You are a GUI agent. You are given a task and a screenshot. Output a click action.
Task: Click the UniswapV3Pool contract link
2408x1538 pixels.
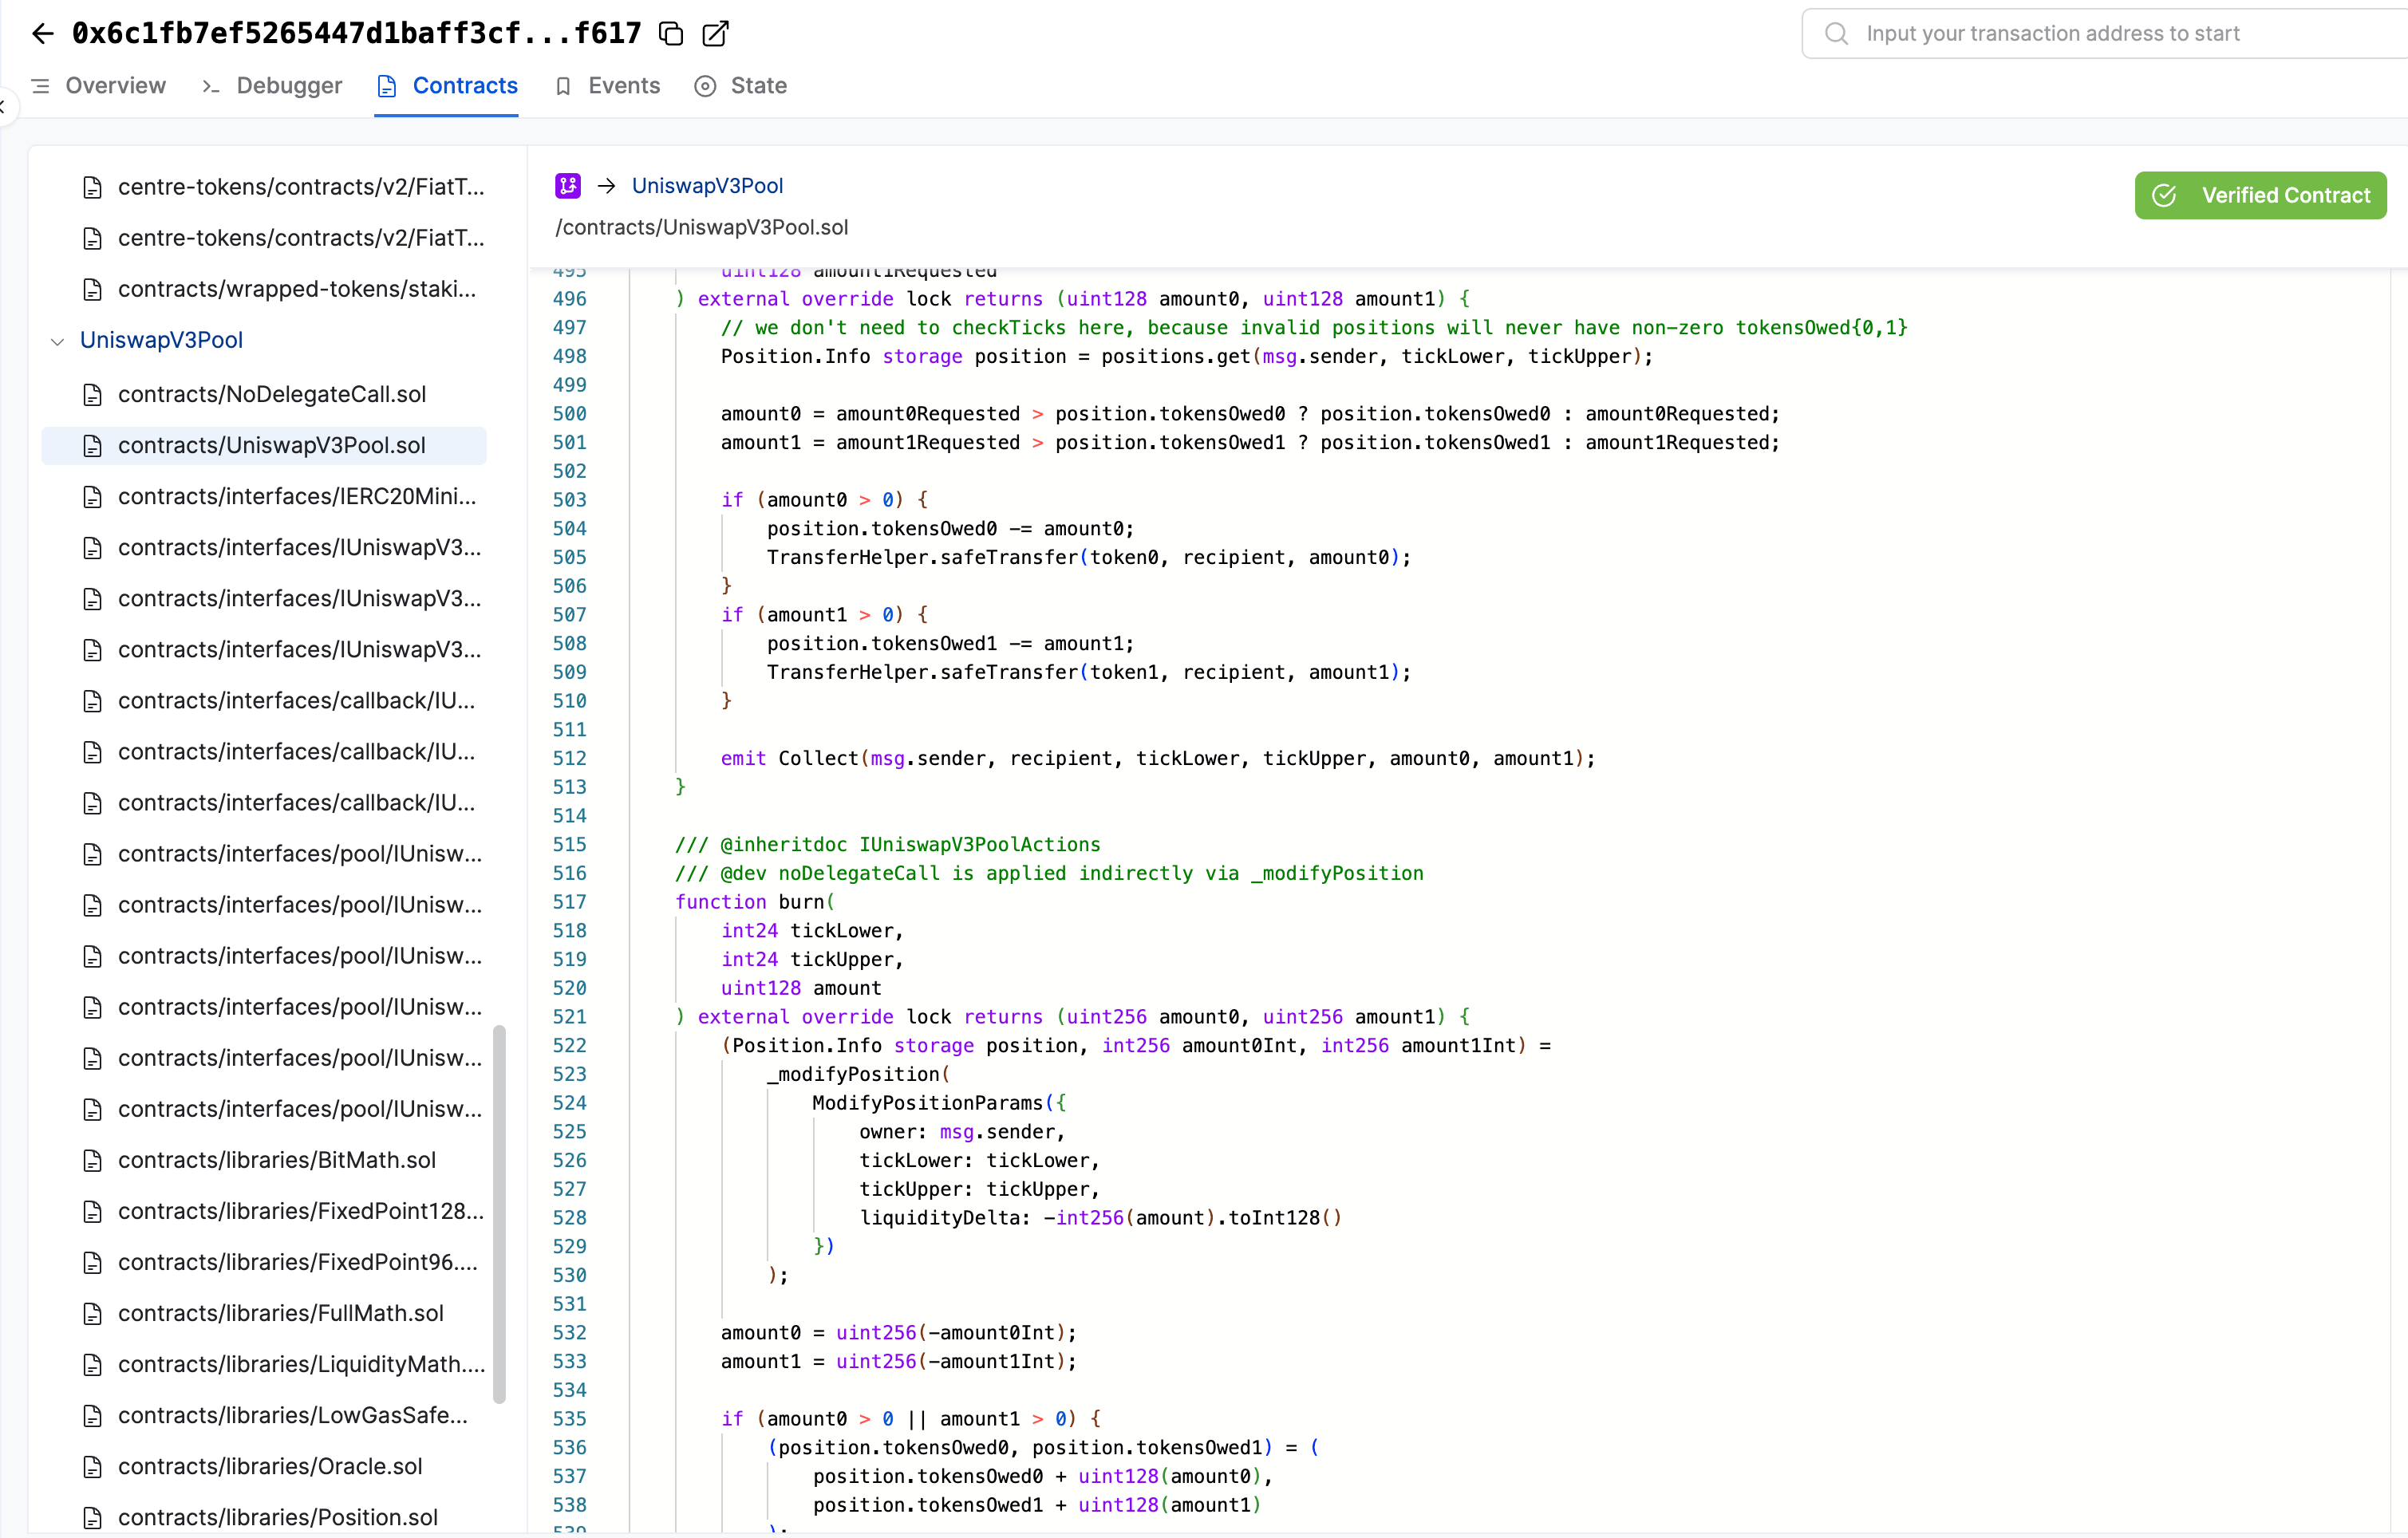(x=707, y=184)
